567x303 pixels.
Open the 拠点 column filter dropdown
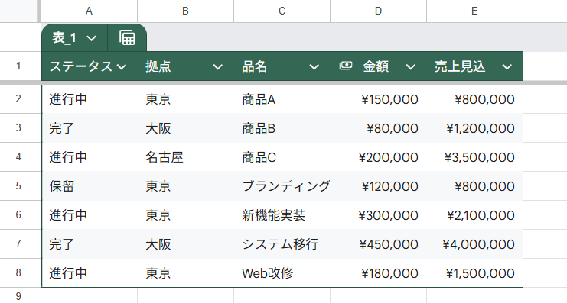[217, 66]
